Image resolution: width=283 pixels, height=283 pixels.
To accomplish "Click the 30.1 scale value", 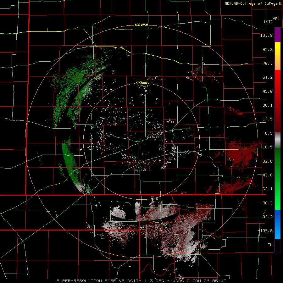I will pyautogui.click(x=268, y=105).
